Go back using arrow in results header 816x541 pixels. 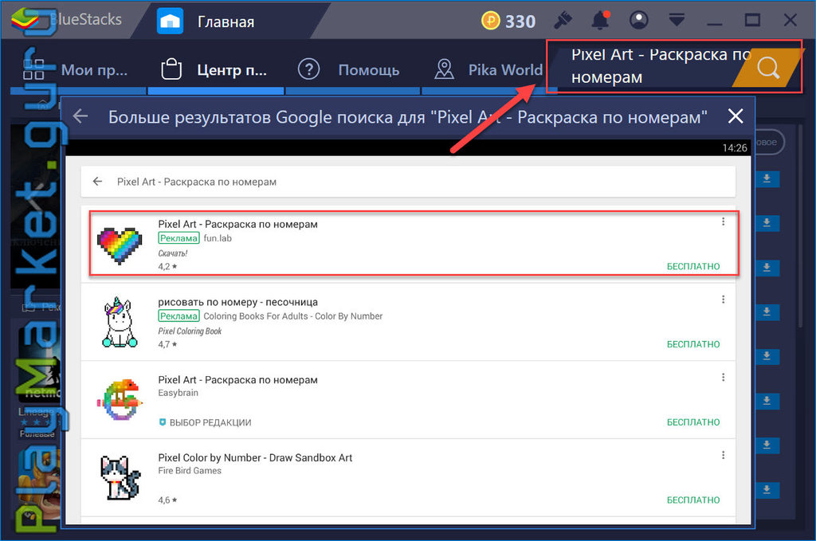coord(80,116)
